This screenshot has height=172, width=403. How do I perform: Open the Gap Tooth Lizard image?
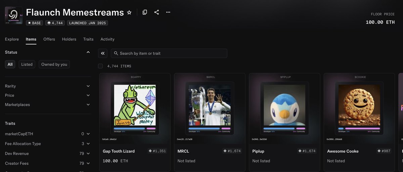[x=135, y=105]
